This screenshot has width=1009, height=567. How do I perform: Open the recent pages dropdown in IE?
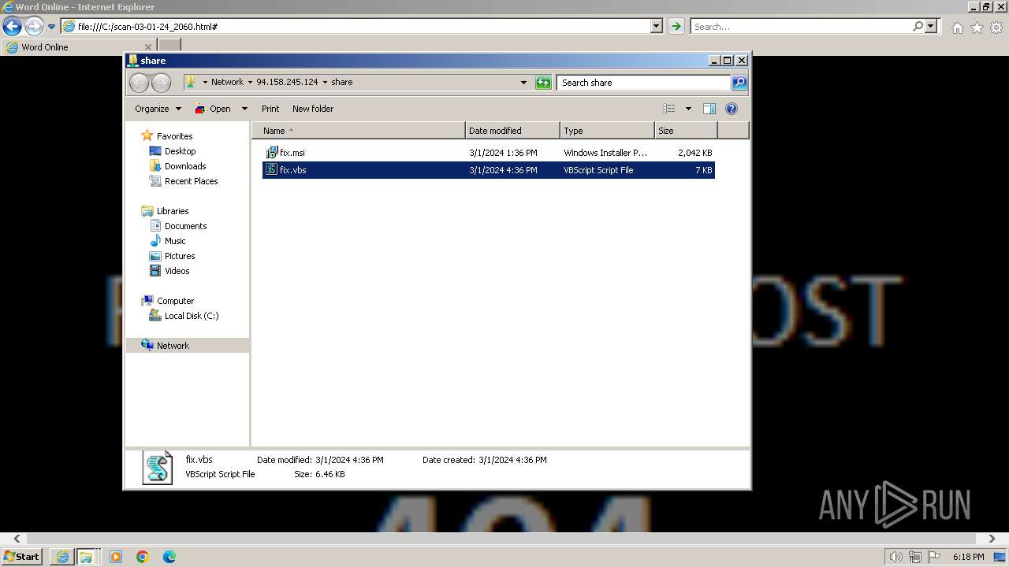tap(51, 27)
